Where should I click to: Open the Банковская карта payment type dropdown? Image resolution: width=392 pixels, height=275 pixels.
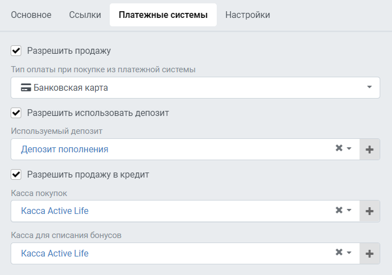[195, 87]
